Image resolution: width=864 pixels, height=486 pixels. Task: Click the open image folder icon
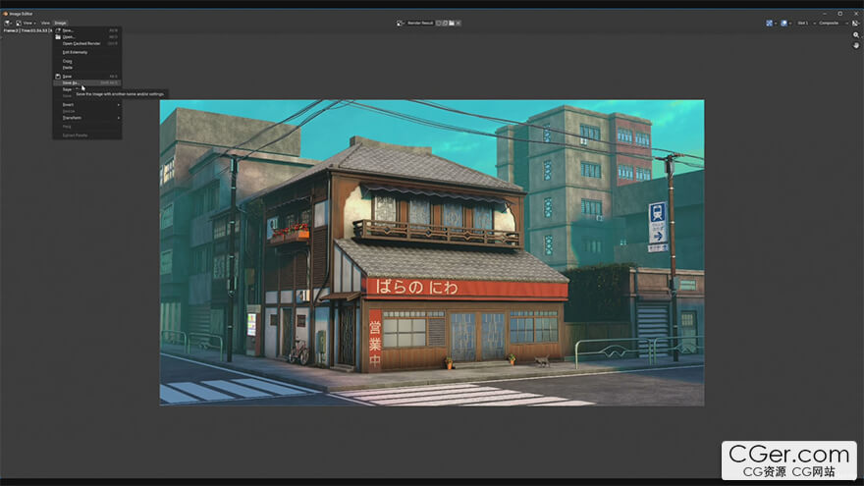451,23
